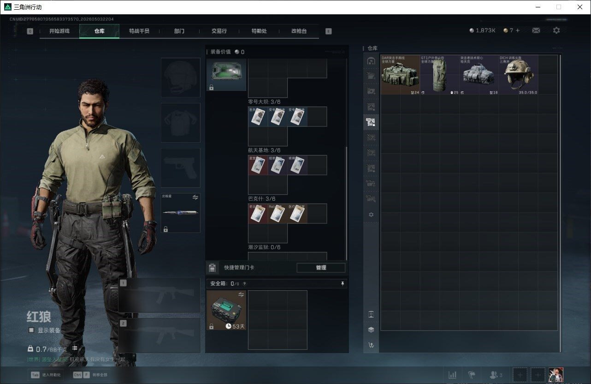Open the friends icon showing 3
The width and height of the screenshot is (591, 384).
[496, 375]
